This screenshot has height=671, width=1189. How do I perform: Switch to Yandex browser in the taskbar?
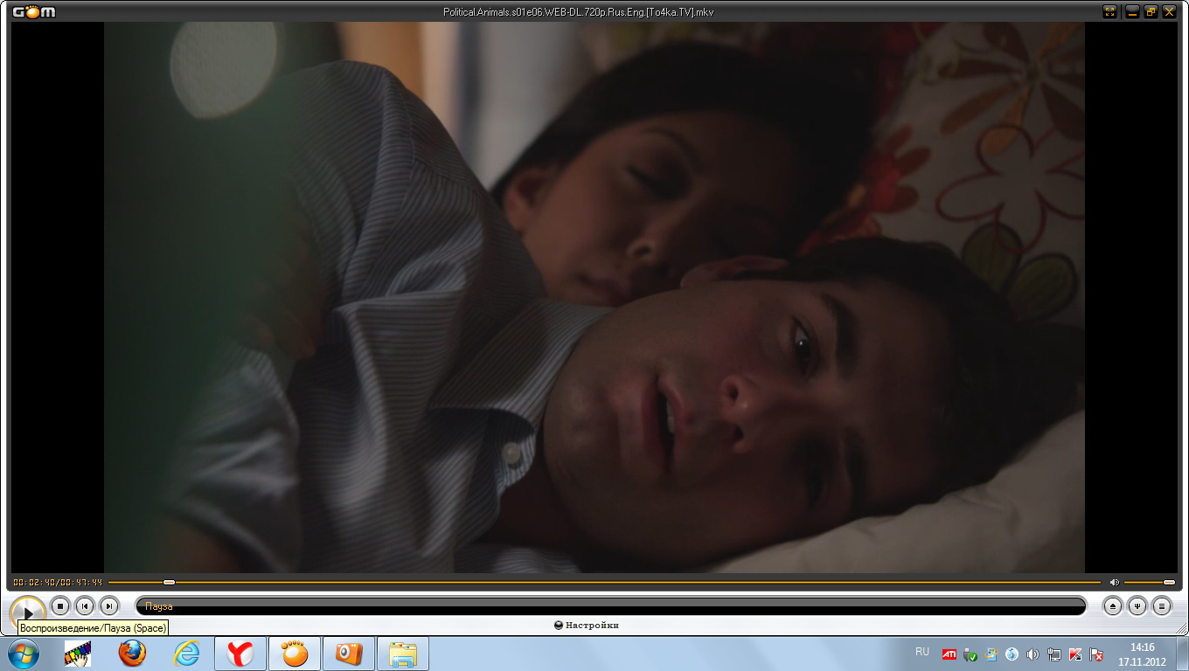pos(240,654)
